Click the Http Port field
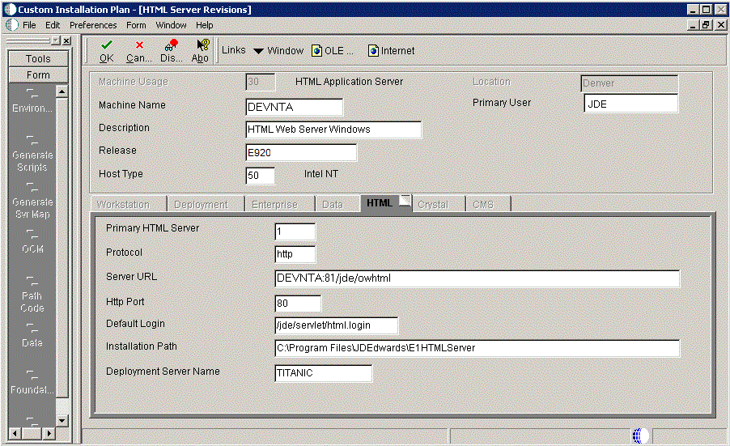The width and height of the screenshot is (730, 446). [x=298, y=303]
